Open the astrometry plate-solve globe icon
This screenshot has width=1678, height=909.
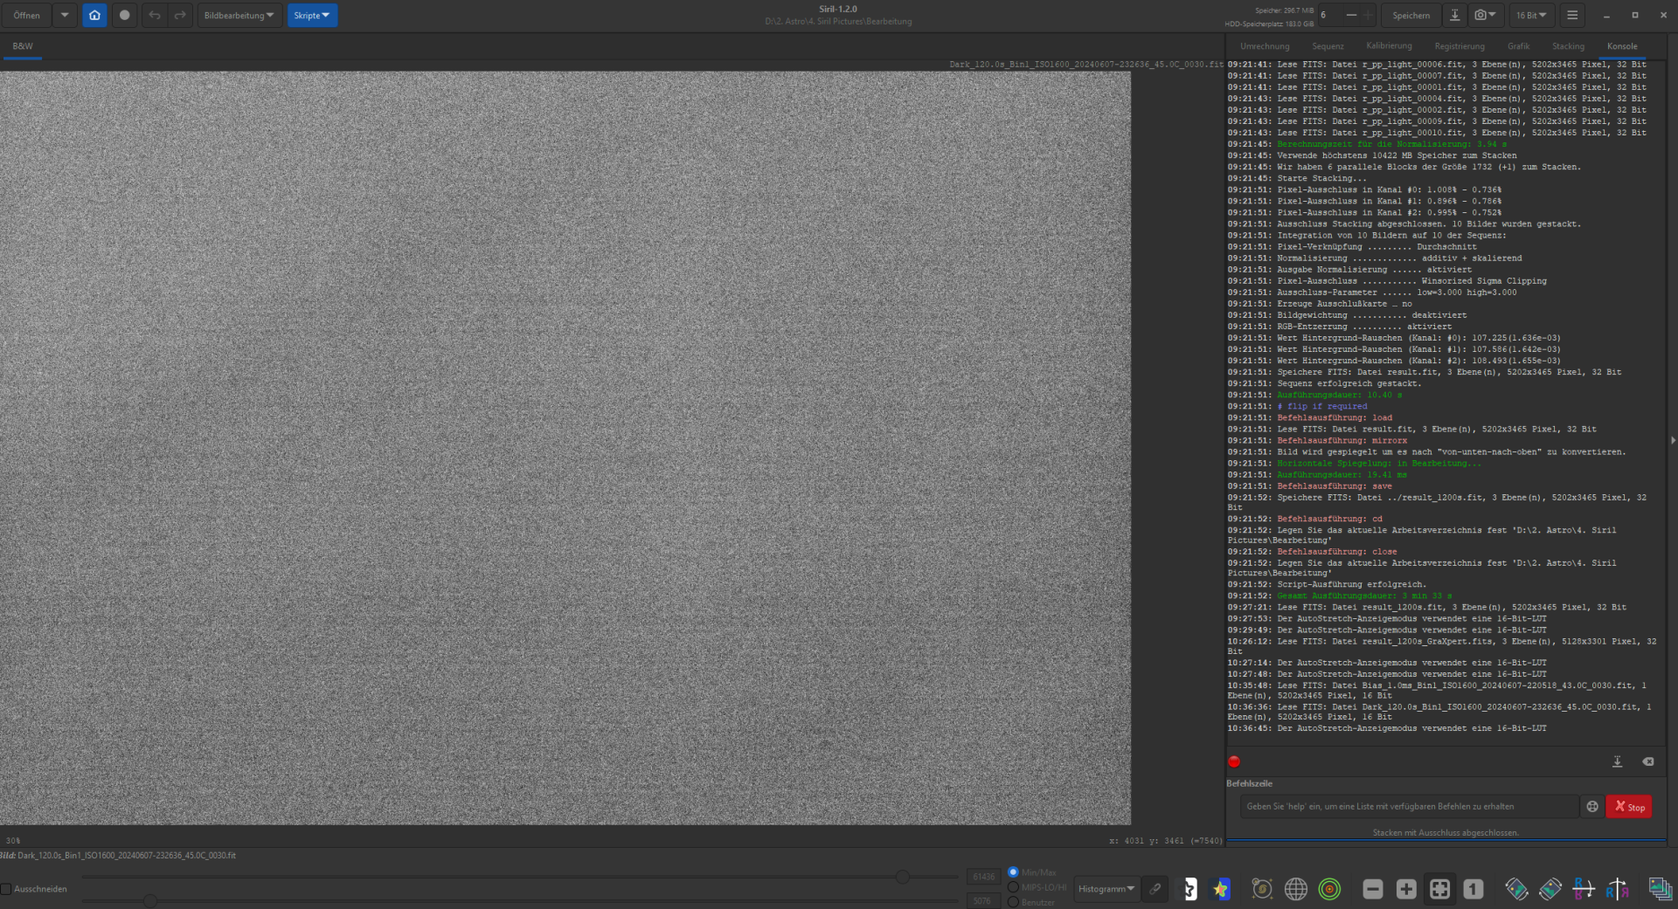[x=1295, y=889]
